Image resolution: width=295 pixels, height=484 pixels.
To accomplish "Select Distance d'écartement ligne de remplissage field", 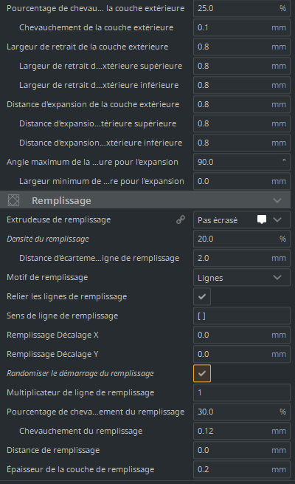I will [242, 258].
